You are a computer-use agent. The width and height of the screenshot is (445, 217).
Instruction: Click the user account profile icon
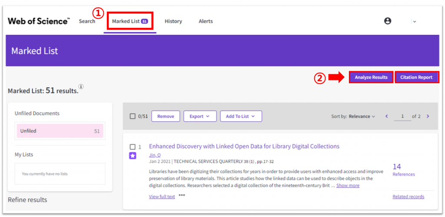(388, 21)
